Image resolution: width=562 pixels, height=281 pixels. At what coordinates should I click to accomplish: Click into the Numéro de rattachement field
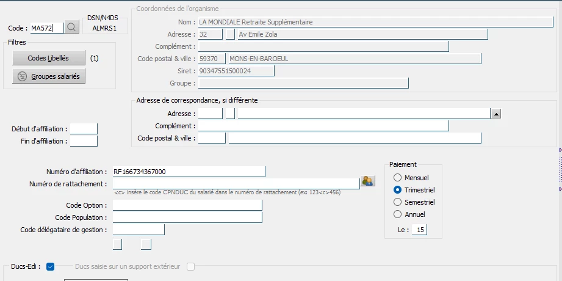[236, 183]
